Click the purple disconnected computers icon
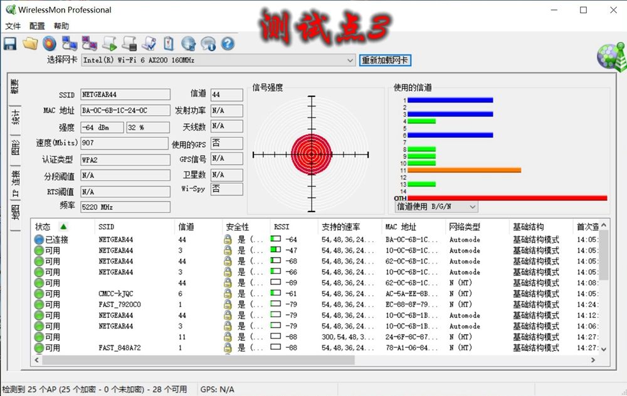Image resolution: width=627 pixels, height=396 pixels. click(x=89, y=43)
